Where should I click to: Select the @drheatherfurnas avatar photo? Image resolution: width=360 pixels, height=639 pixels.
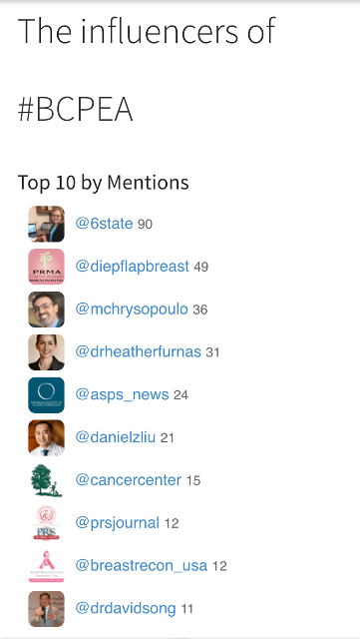click(x=46, y=352)
